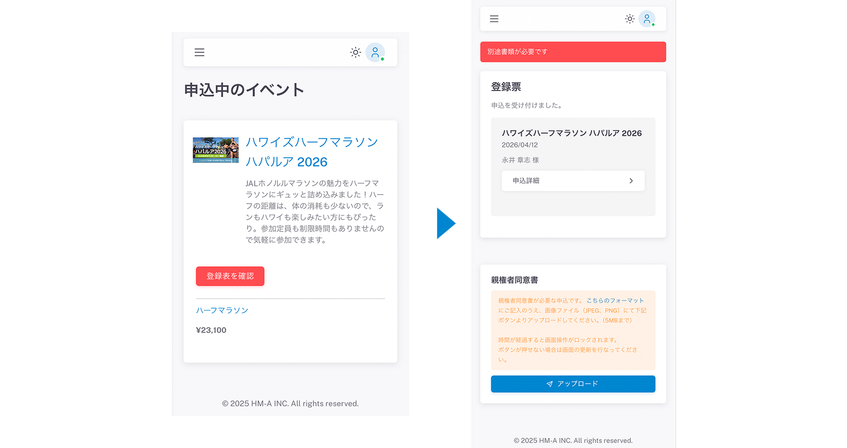Toggle light mode sun icon on event list screen
This screenshot has height=448, width=847.
click(355, 52)
